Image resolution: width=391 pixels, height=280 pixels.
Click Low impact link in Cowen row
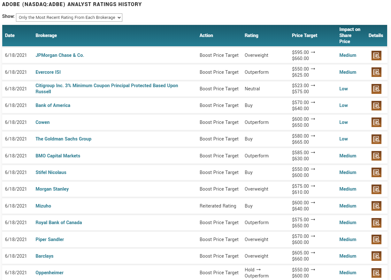(x=343, y=122)
